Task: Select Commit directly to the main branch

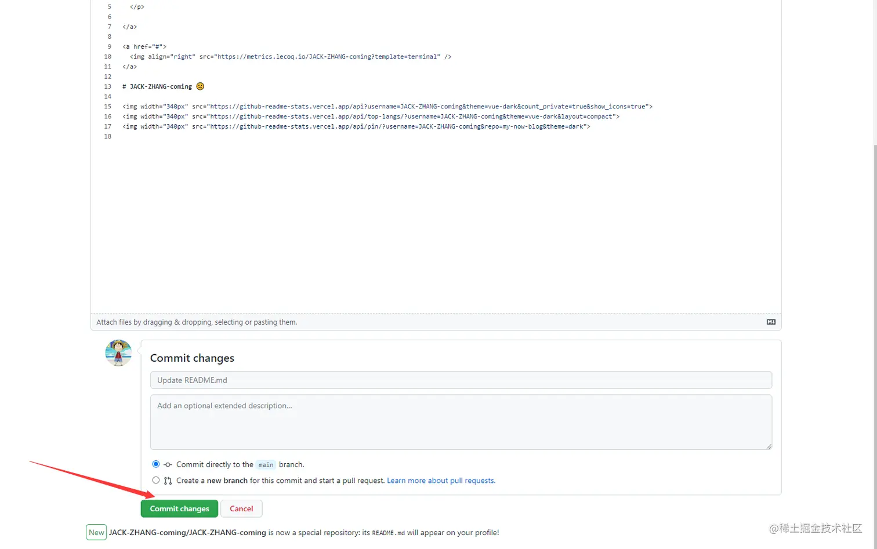Action: 155,464
